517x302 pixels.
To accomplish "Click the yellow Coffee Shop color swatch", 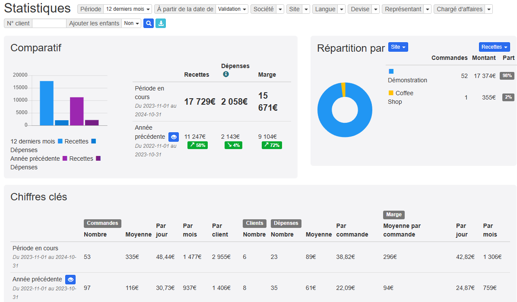I will click(391, 93).
